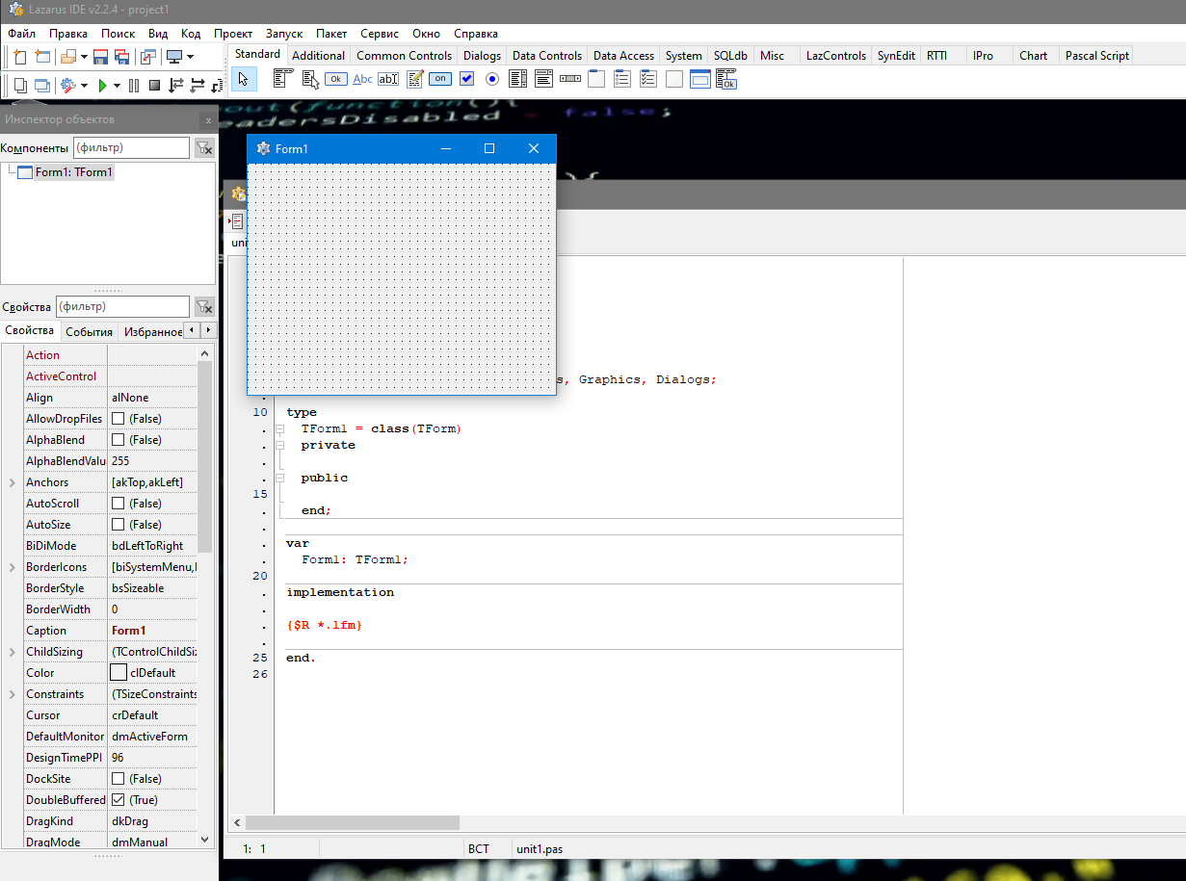Screen dimensions: 1186x881
Task: Select TMemo component in palette
Action: [x=414, y=79]
